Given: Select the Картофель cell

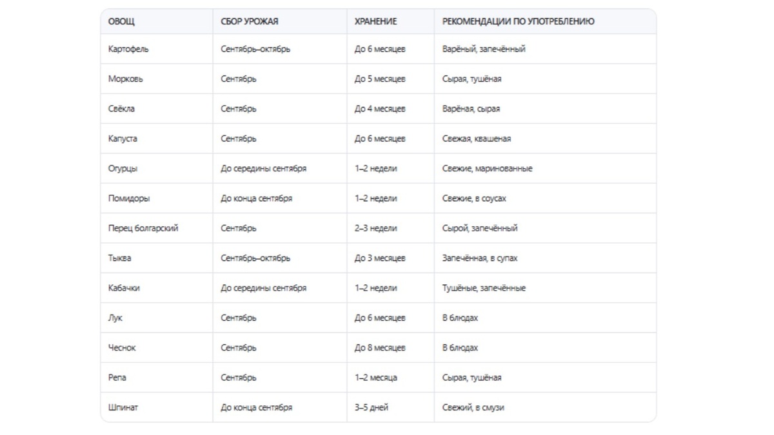Looking at the screenshot, I should click(x=128, y=49).
